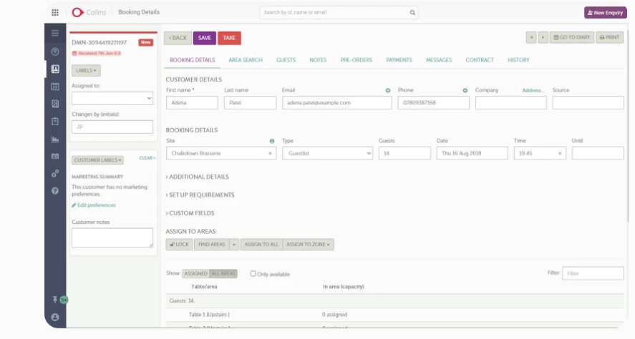Open the dashboard gauge sidebar icon
This screenshot has height=339, width=635.
(x=55, y=51)
